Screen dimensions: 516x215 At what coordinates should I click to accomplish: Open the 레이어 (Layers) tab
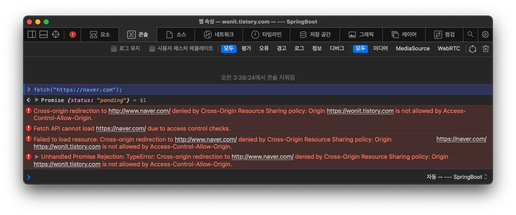(x=404, y=34)
